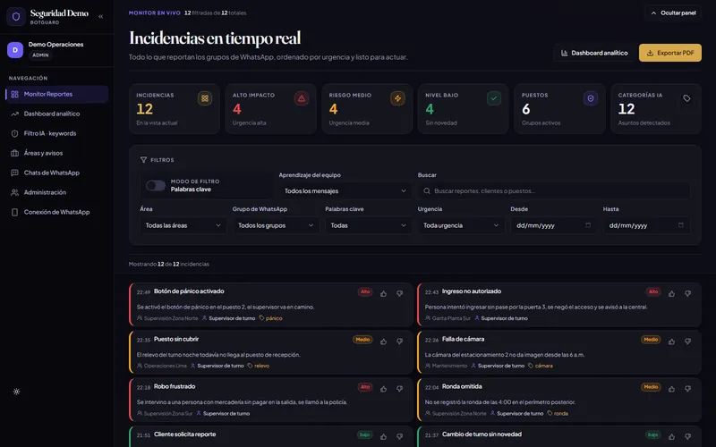Thumbs up the Puesto sin cubrir incident

click(384, 342)
